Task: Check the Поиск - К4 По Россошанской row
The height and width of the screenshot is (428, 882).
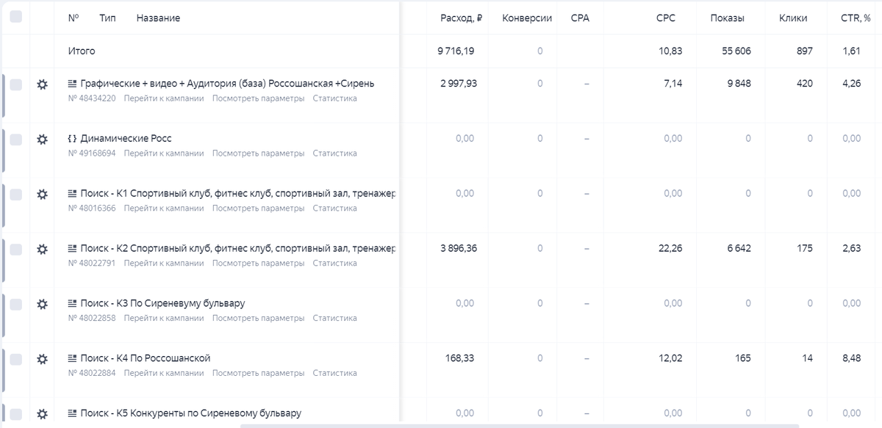Action: tap(16, 359)
